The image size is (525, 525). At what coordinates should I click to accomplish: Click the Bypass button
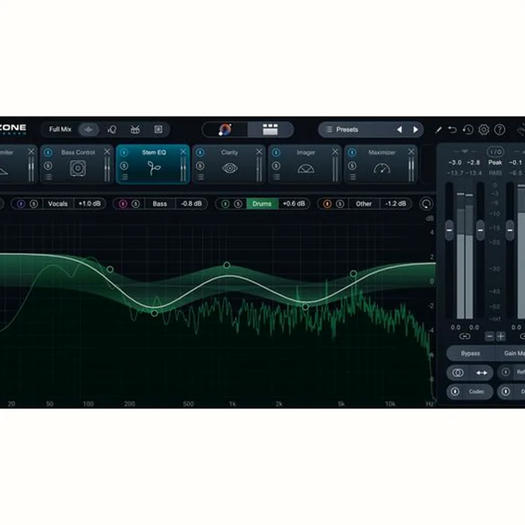coord(470,354)
